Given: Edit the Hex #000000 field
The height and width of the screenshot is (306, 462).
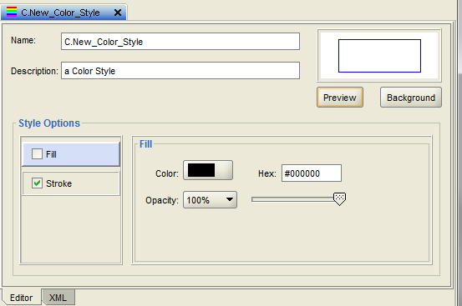Looking at the screenshot, I should click(x=312, y=173).
